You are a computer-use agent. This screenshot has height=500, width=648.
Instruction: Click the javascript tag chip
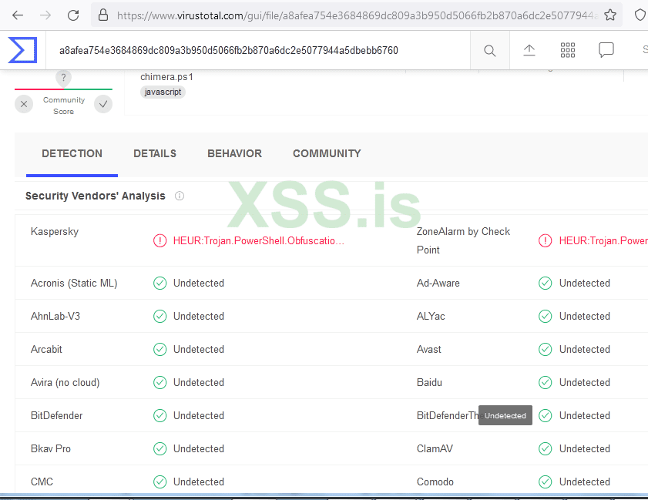point(163,92)
